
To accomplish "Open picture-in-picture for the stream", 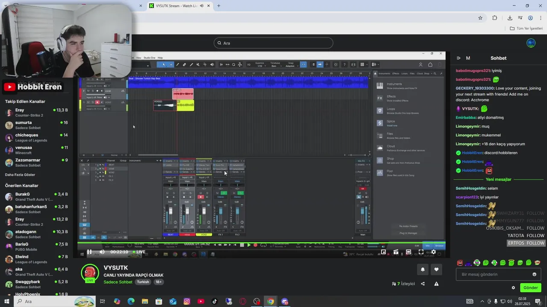I will pyautogui.click(x=383, y=252).
